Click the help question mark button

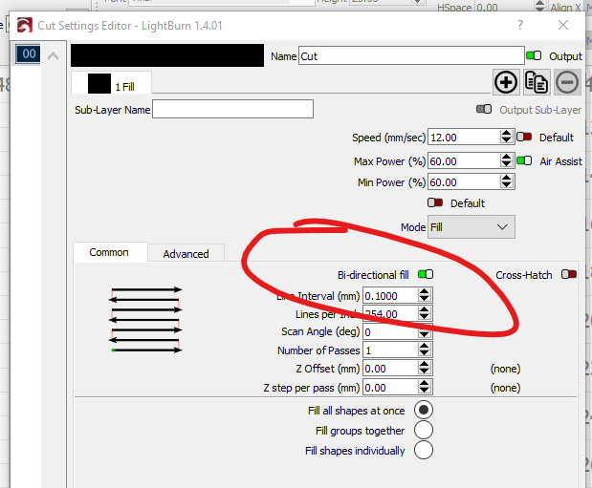click(520, 24)
